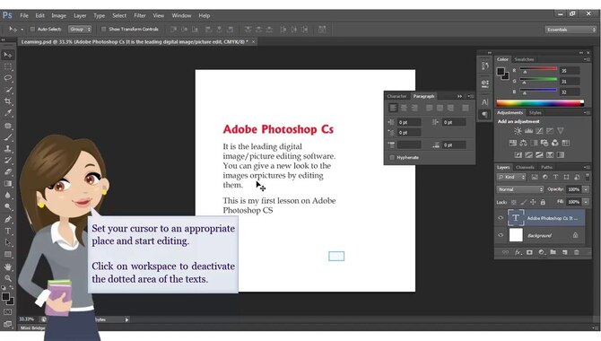The width and height of the screenshot is (601, 341).
Task: Switch to the Character tab
Action: [x=396, y=96]
